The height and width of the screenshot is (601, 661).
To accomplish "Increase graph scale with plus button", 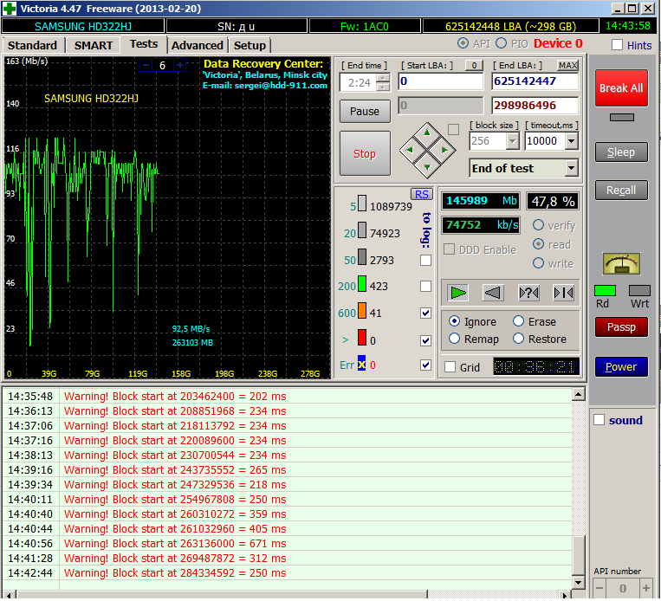I will 179,65.
